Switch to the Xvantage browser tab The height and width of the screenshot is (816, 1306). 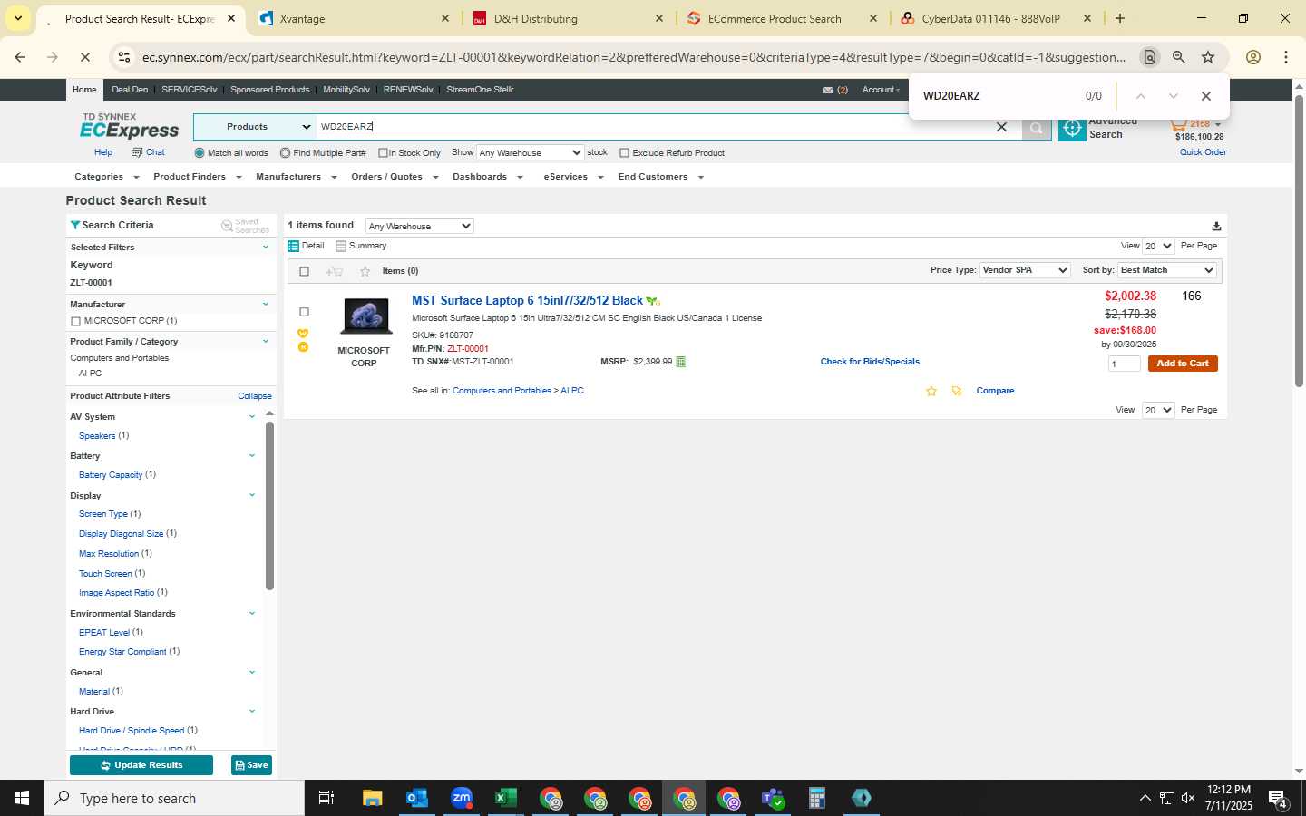click(355, 18)
